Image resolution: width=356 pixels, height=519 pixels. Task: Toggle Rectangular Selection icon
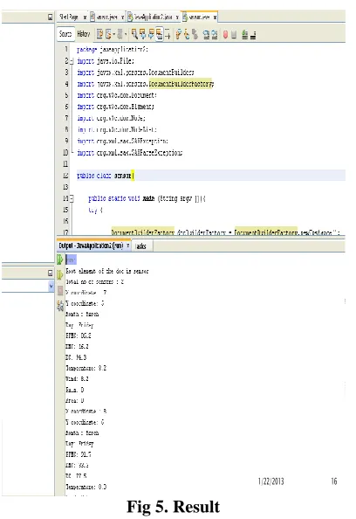168,34
